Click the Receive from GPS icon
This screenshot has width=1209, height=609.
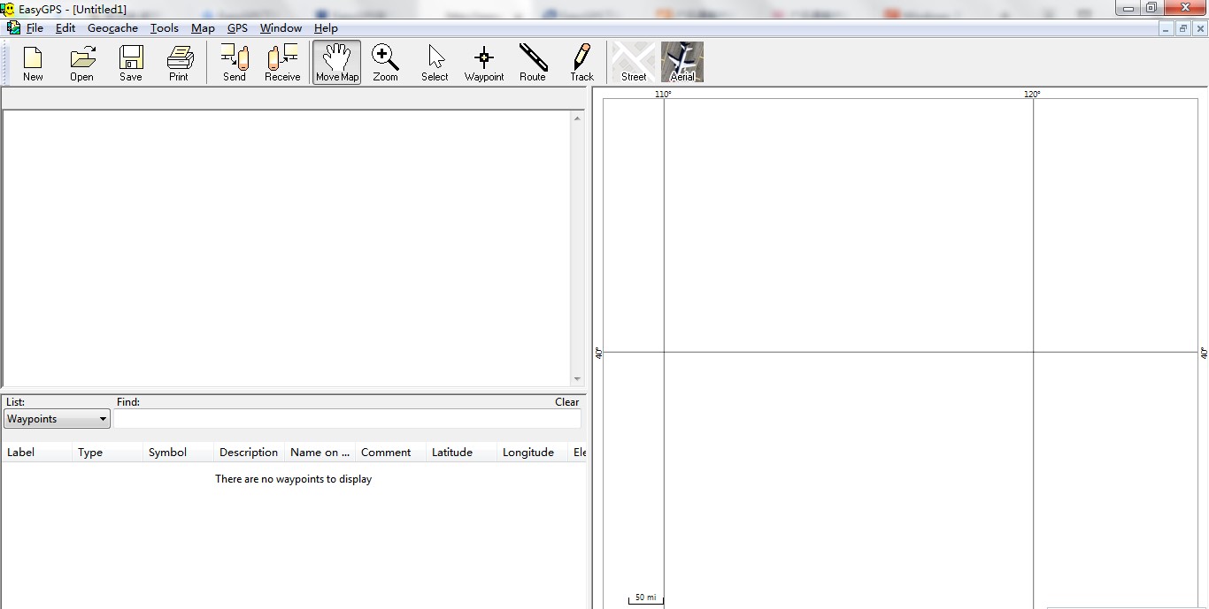coord(282,62)
